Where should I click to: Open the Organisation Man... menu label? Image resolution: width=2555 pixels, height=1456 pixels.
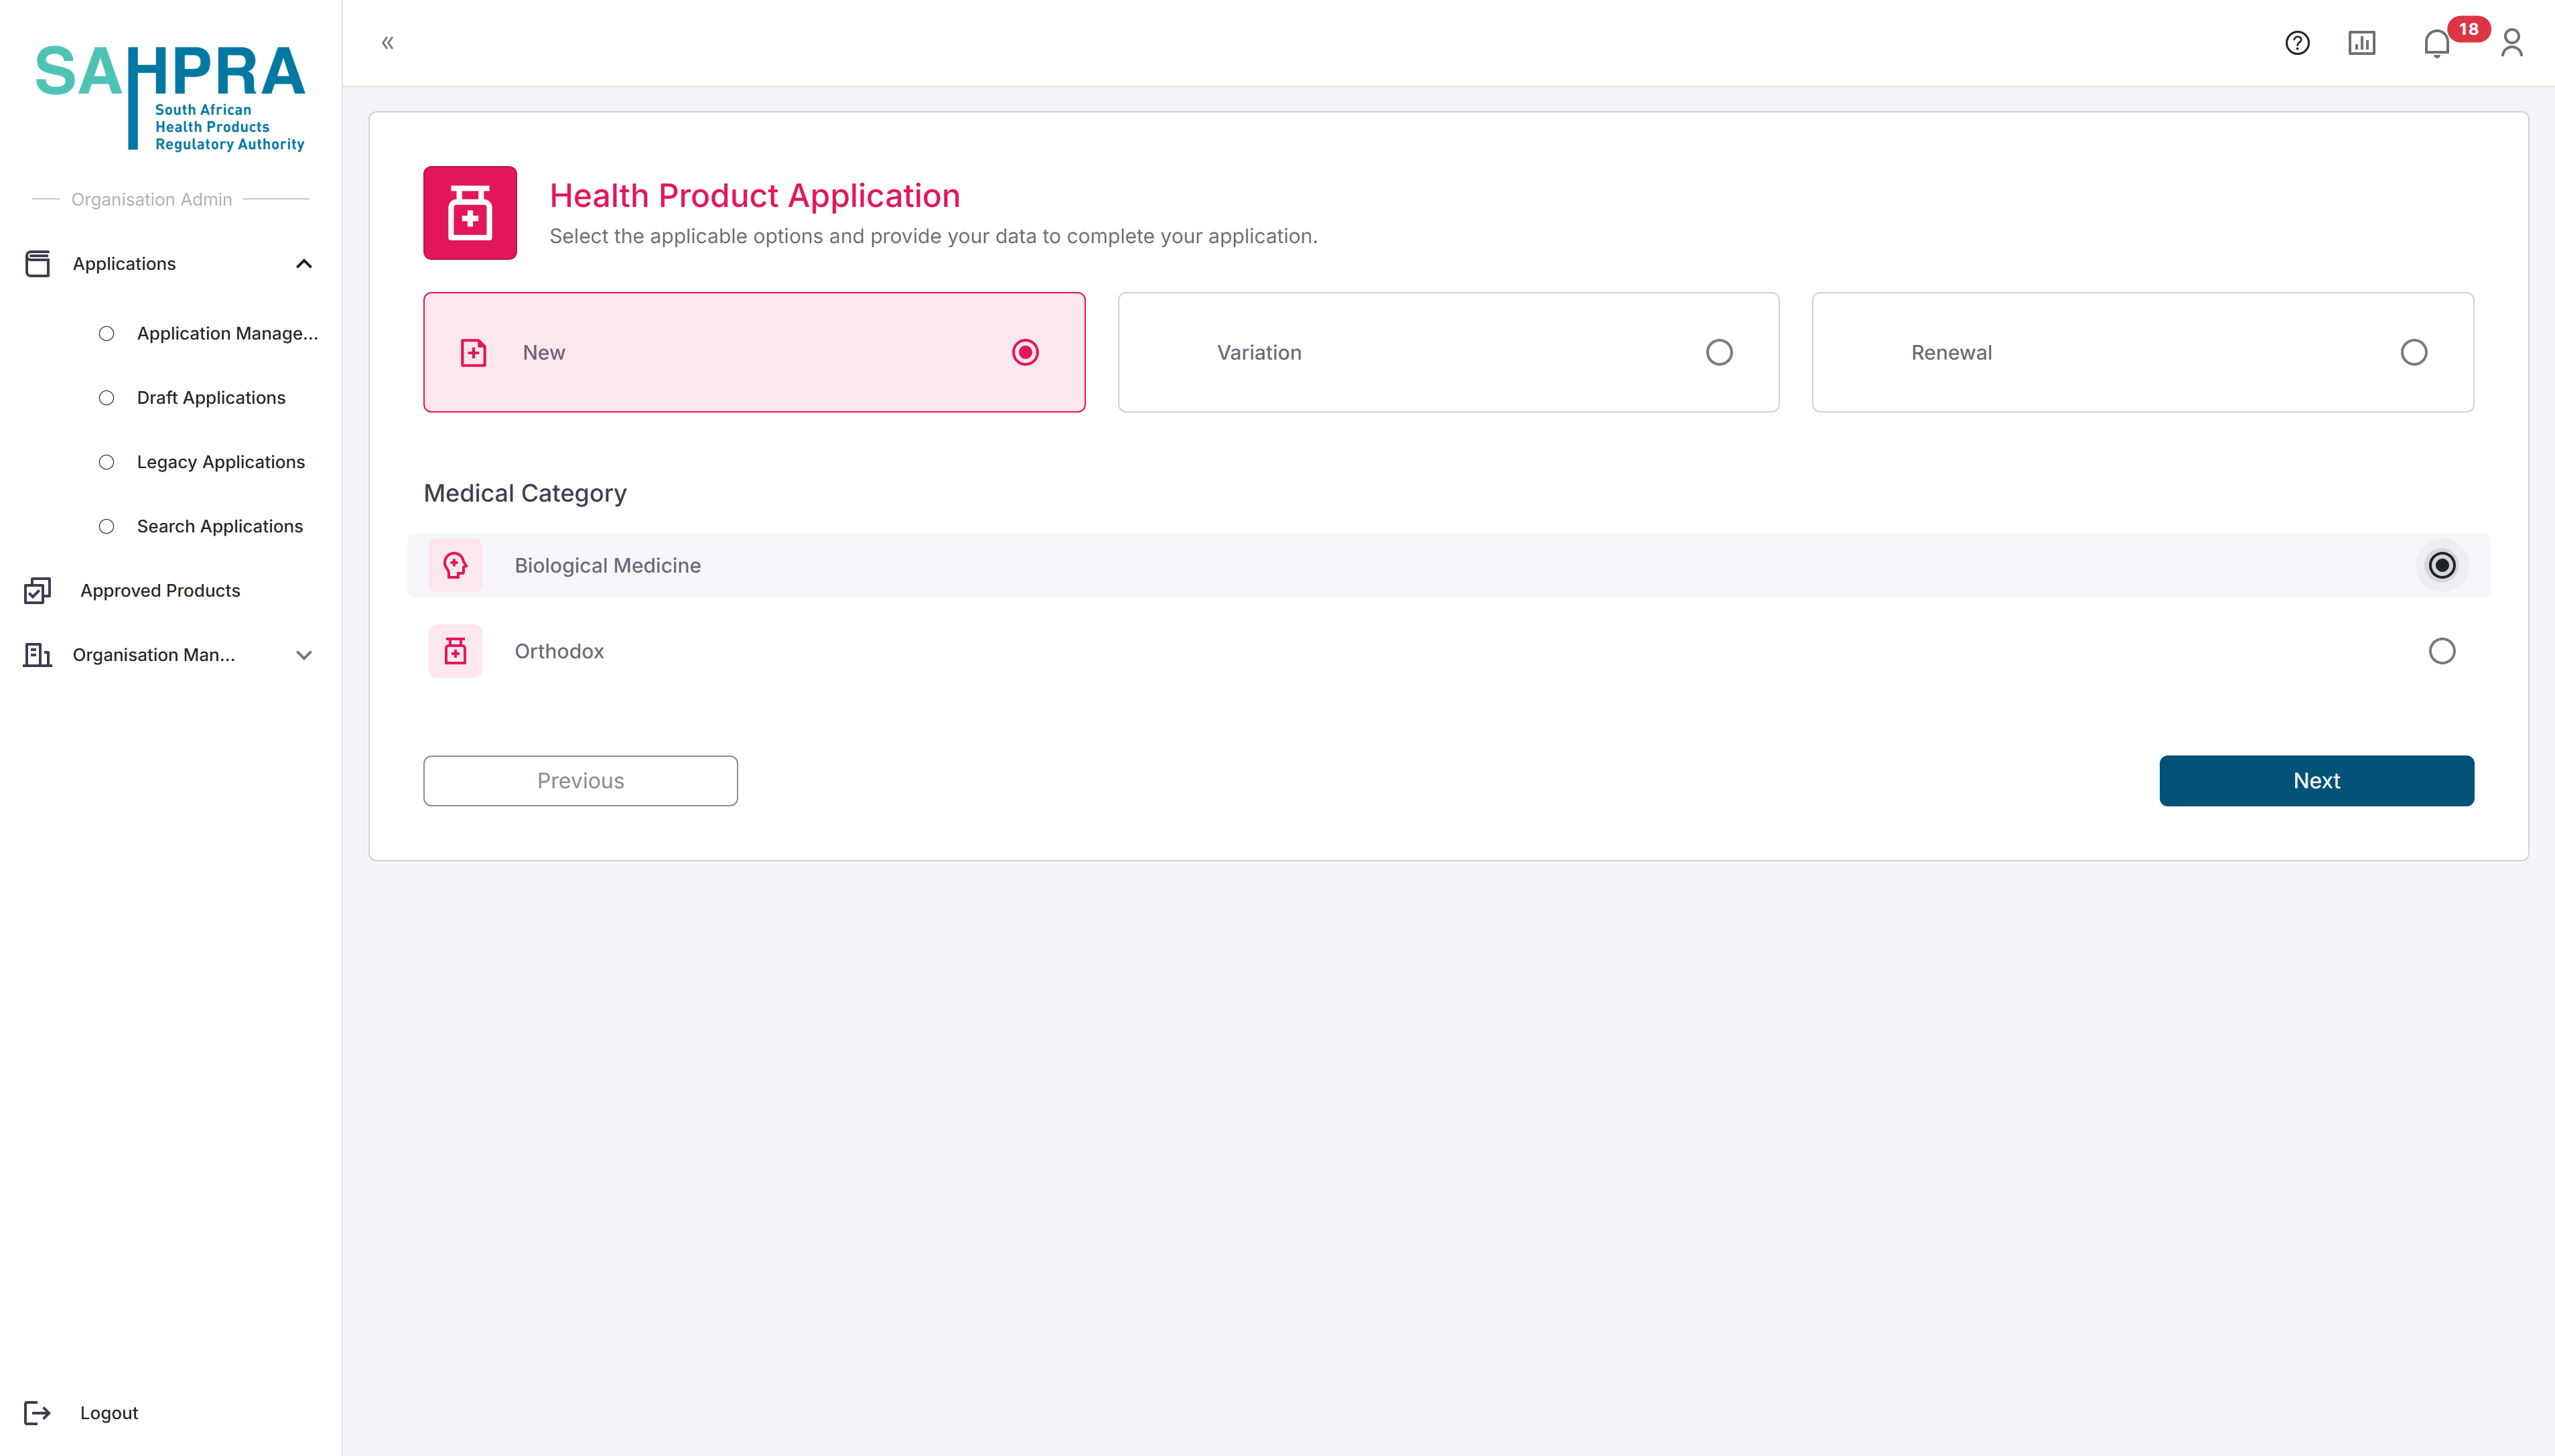[x=154, y=655]
